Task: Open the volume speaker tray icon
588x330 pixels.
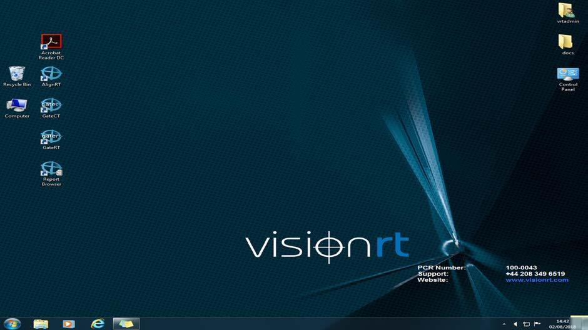Action: [x=515, y=324]
